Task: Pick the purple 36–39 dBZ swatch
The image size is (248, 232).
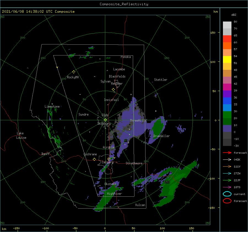Action: click(227, 94)
